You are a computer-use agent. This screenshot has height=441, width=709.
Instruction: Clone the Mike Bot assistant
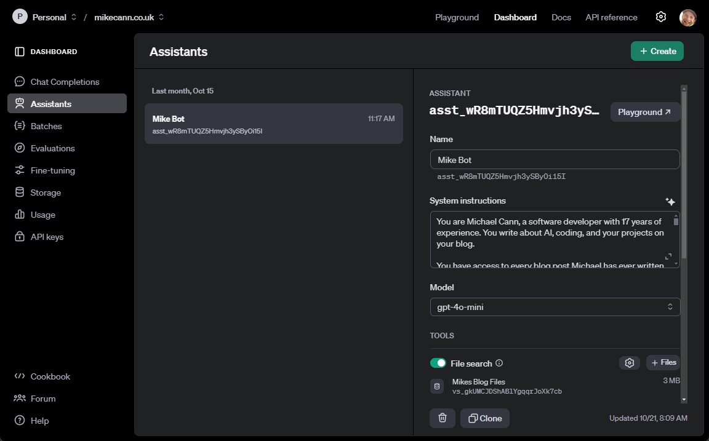(x=484, y=418)
